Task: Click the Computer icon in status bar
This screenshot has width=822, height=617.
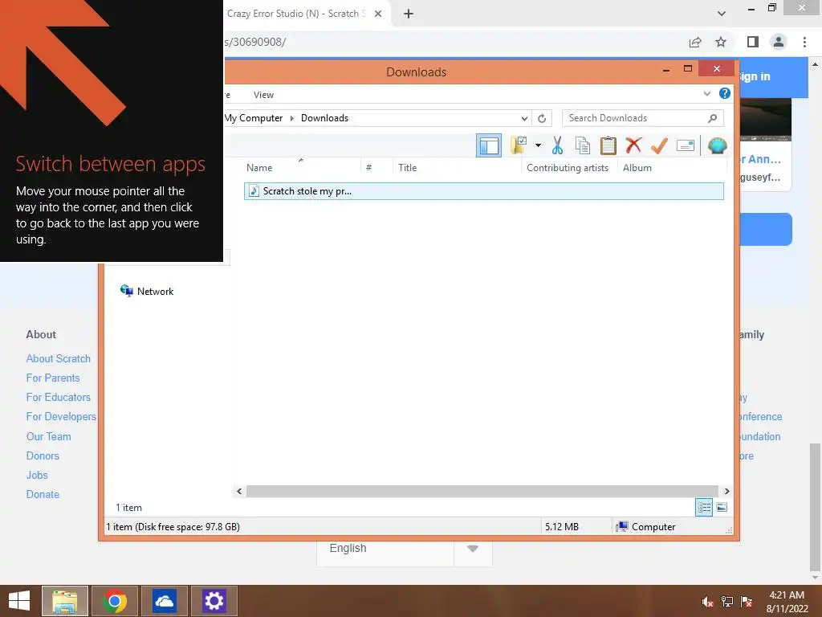Action: coord(622,527)
